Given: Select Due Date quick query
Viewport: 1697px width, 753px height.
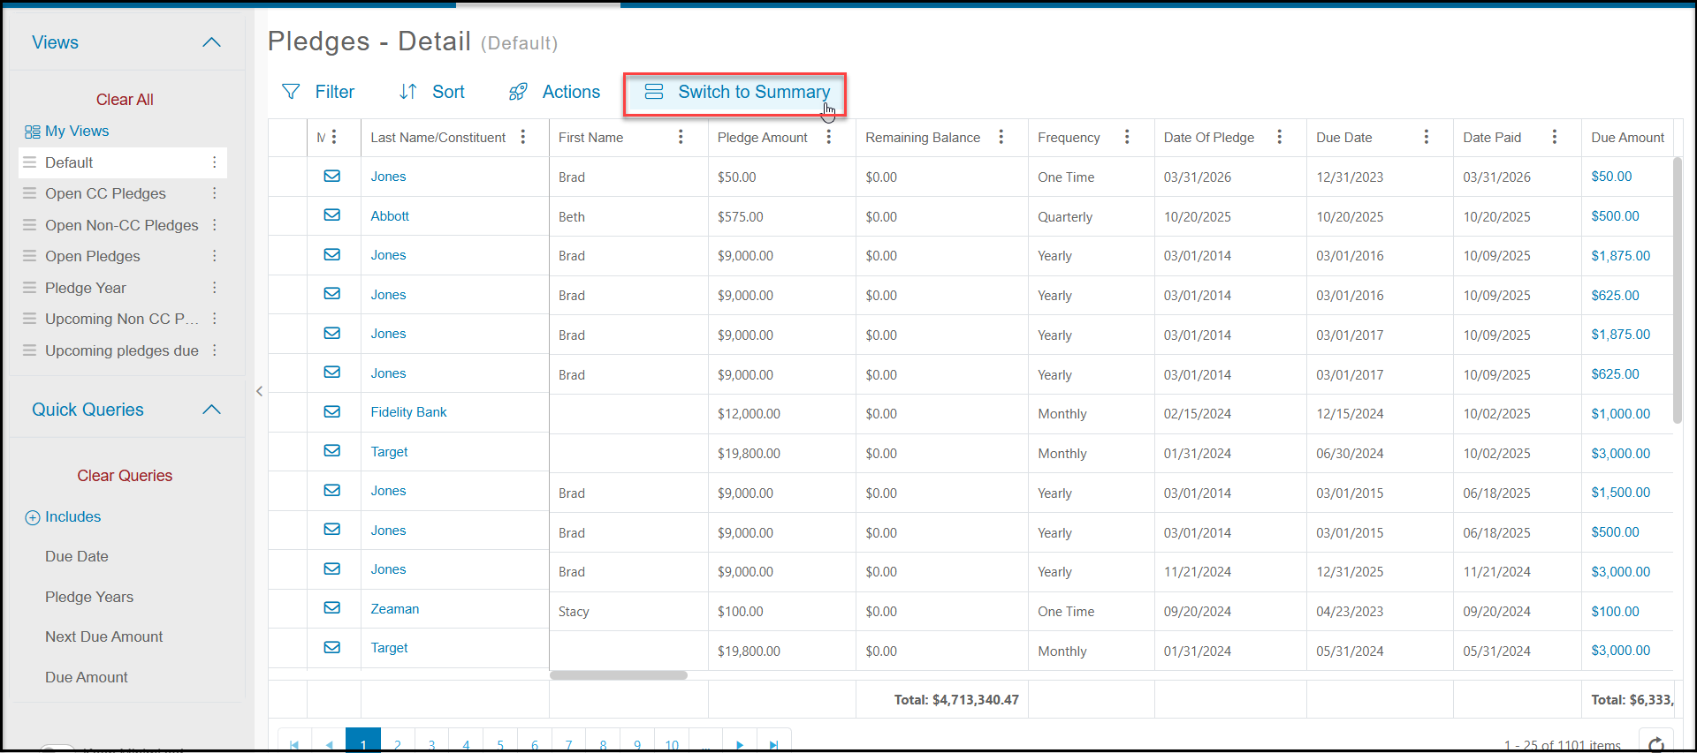Looking at the screenshot, I should pyautogui.click(x=77, y=556).
